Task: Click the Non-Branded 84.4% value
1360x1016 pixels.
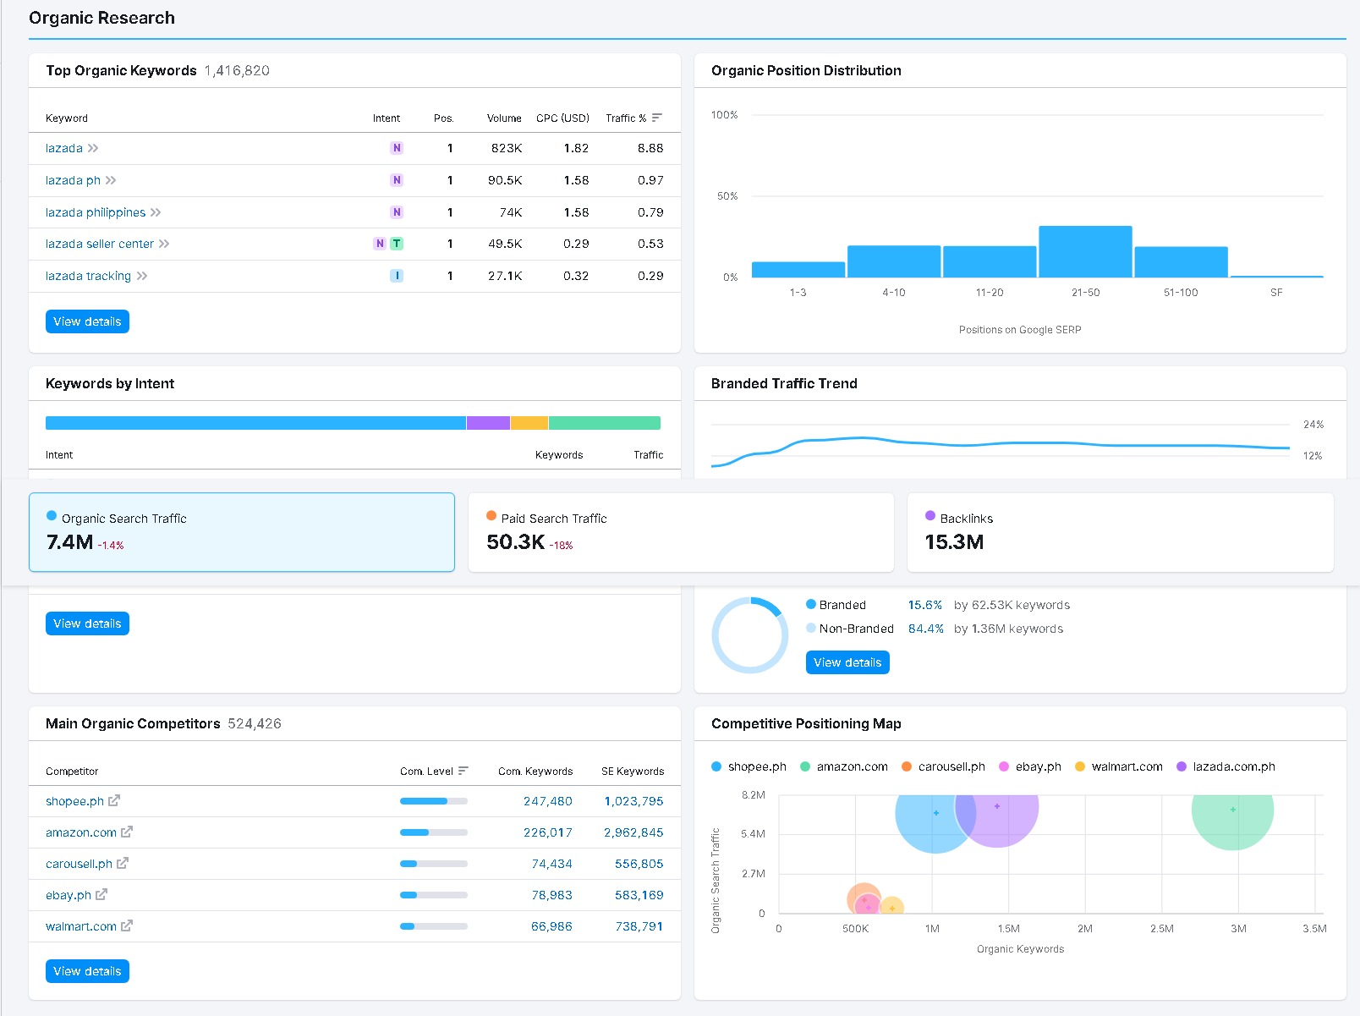Action: click(x=926, y=629)
